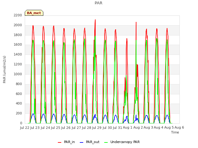
Task: Click the green Undercanopy PAR swatch
Action: [x=106, y=142]
